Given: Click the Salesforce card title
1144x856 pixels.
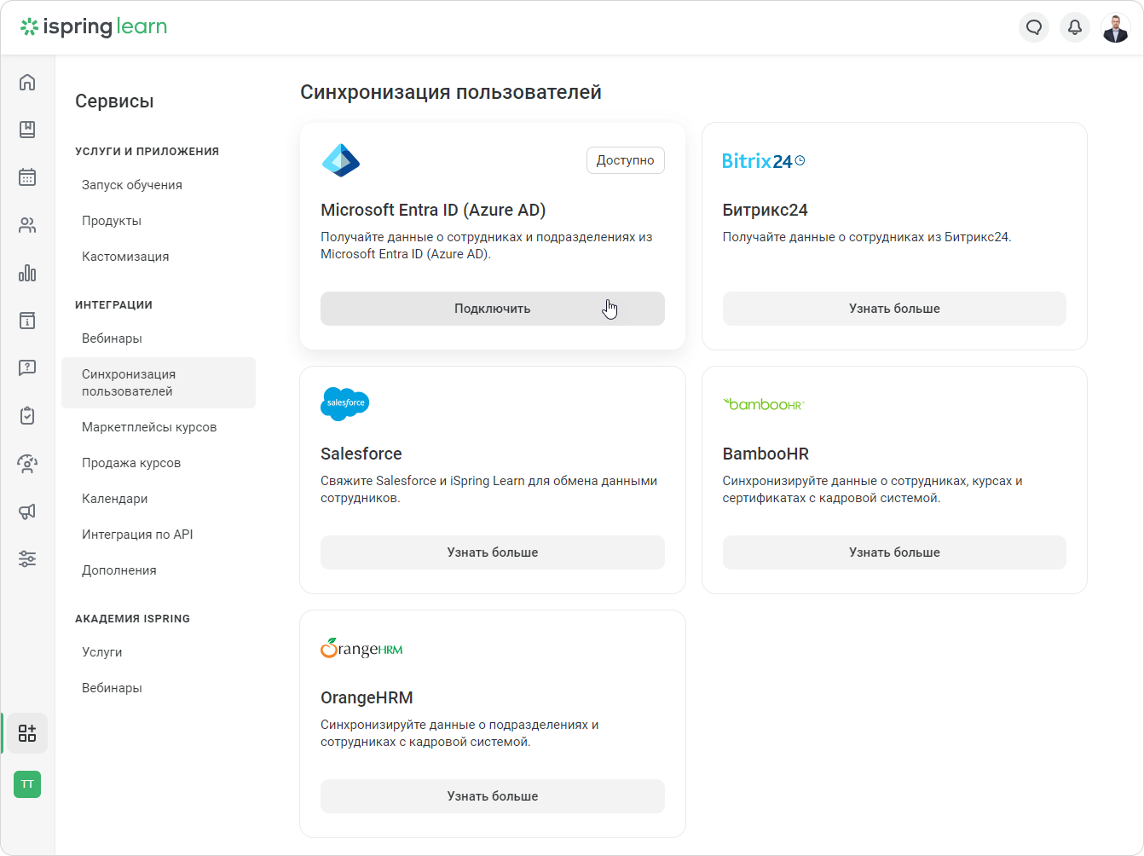Looking at the screenshot, I should pyautogui.click(x=361, y=454).
